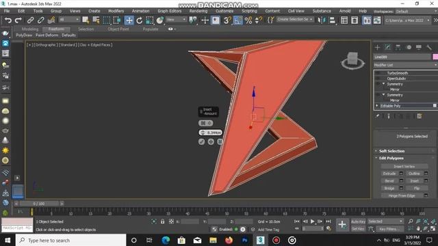The width and height of the screenshot is (438, 246).
Task: Toggle the Percent Snap button
Action: point(248,20)
